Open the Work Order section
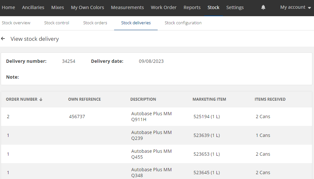 coord(164,7)
